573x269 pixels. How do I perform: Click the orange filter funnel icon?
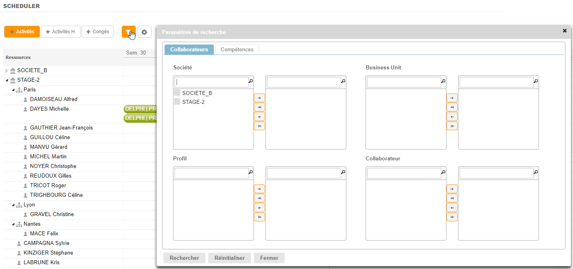(128, 32)
